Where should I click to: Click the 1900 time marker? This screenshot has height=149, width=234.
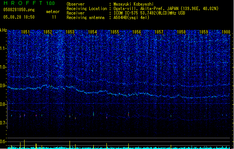226,32
